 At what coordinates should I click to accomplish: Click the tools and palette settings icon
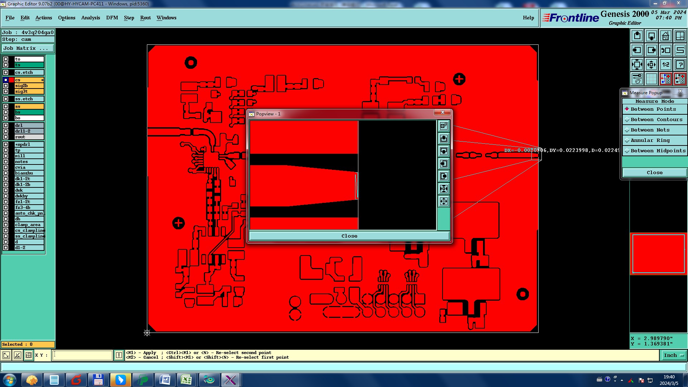[637, 79]
